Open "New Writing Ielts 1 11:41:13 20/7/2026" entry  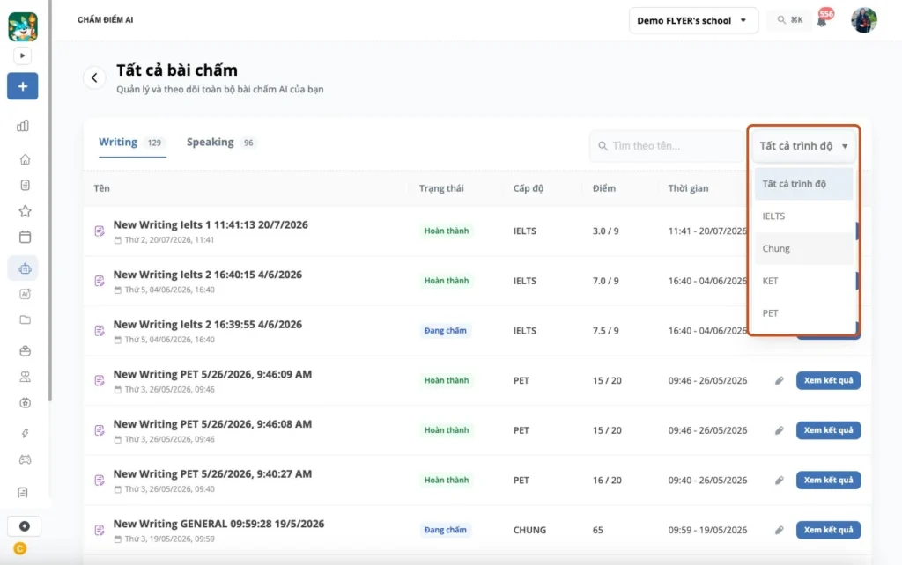pyautogui.click(x=211, y=224)
